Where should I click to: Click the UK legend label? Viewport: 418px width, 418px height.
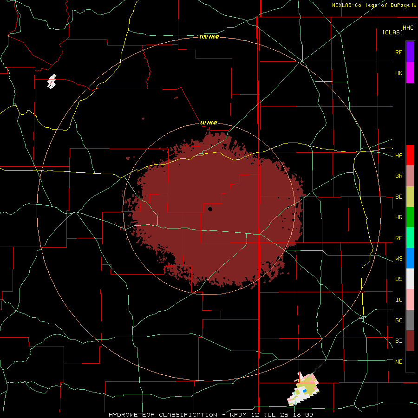point(398,73)
